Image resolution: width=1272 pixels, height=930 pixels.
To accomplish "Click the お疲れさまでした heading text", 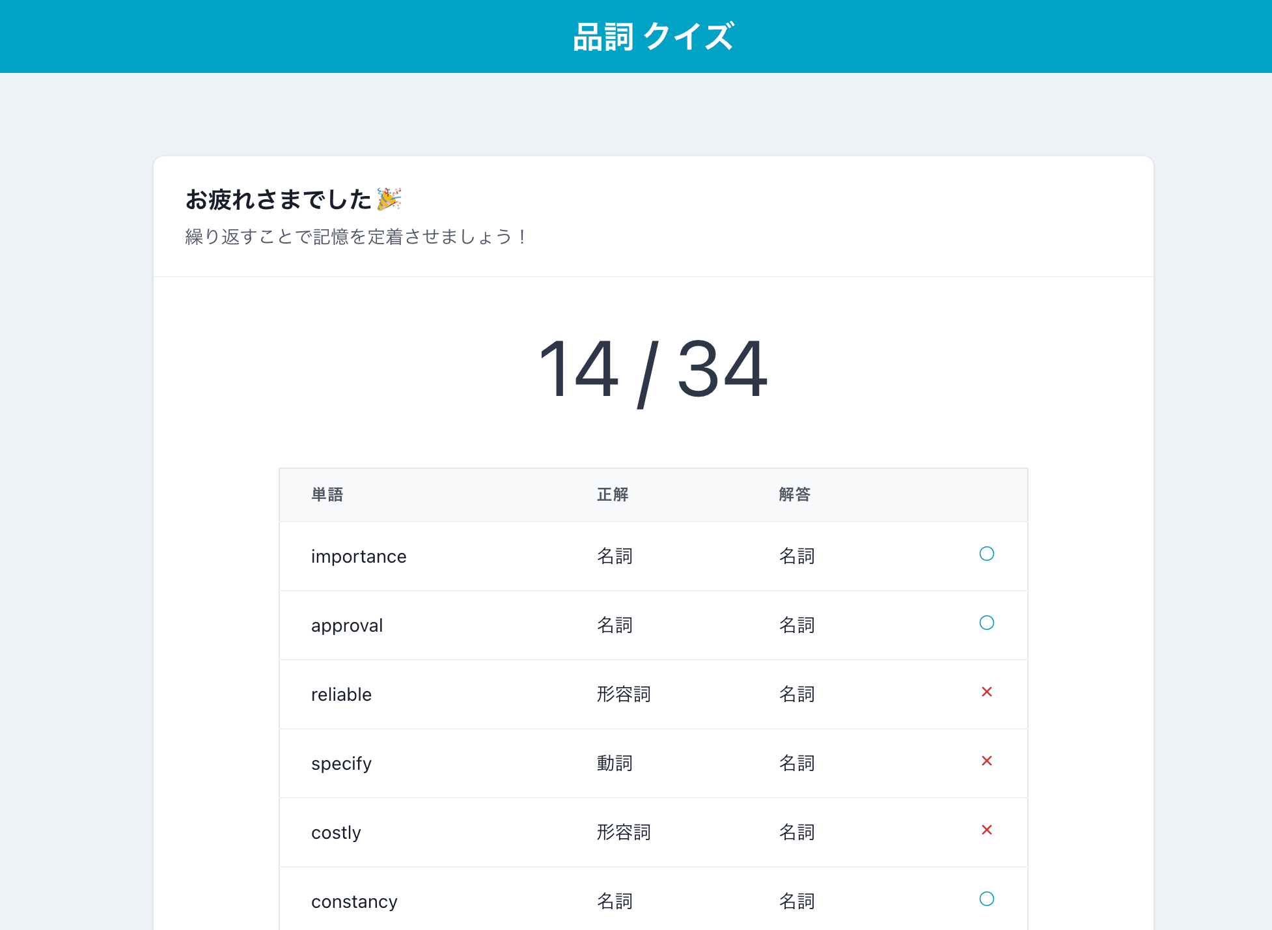I will [x=278, y=200].
